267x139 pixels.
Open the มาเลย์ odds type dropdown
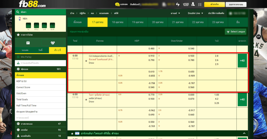coord(175,13)
